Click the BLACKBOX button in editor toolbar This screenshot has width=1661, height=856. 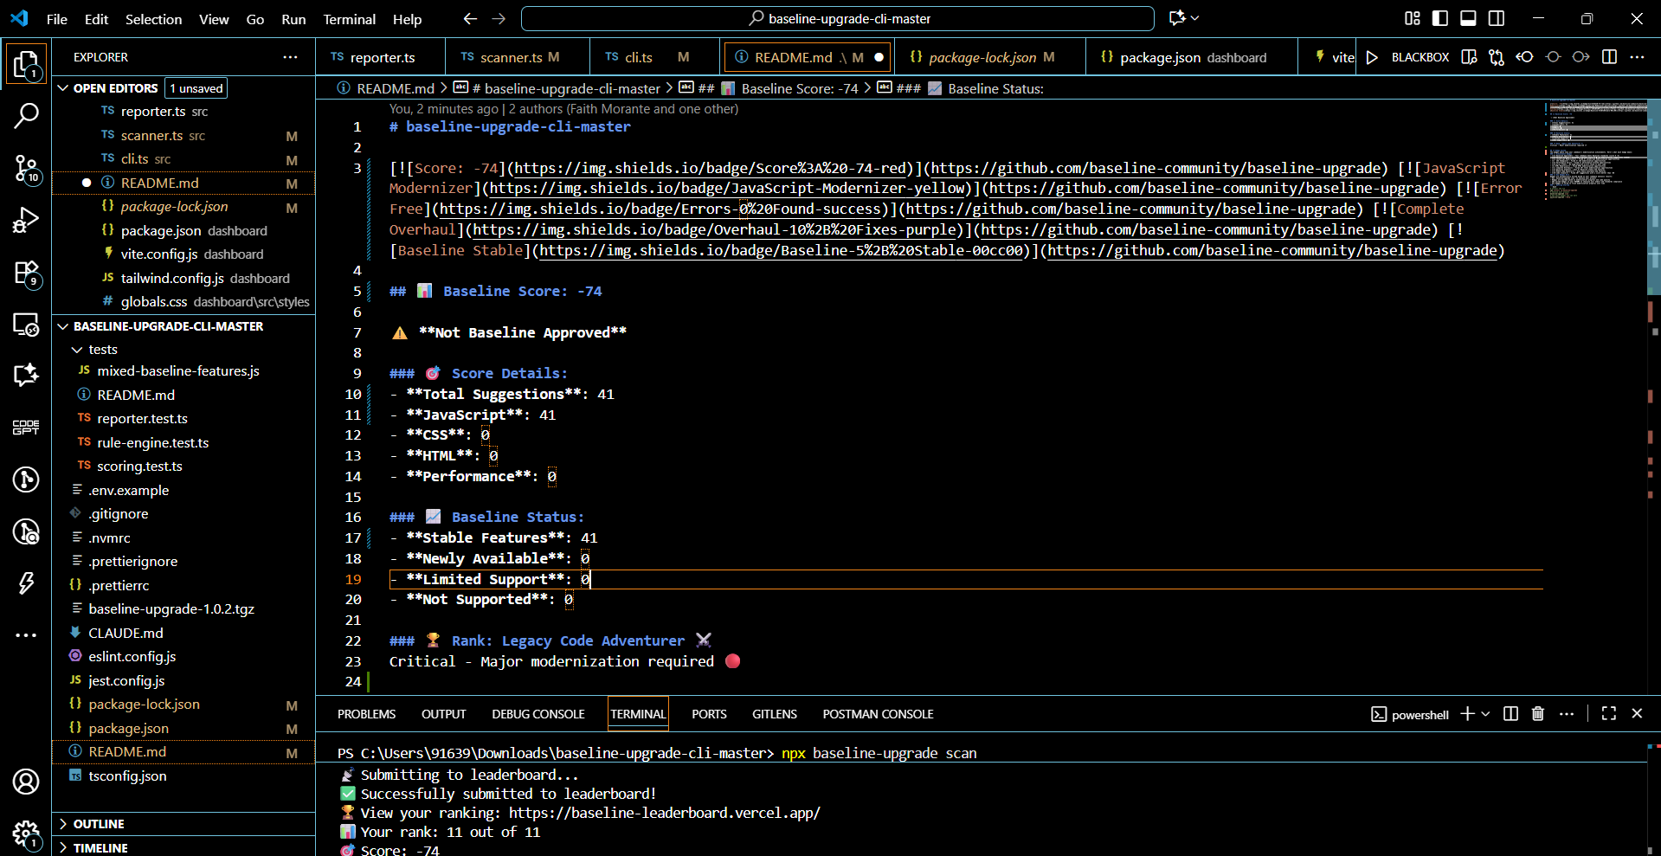tap(1420, 57)
